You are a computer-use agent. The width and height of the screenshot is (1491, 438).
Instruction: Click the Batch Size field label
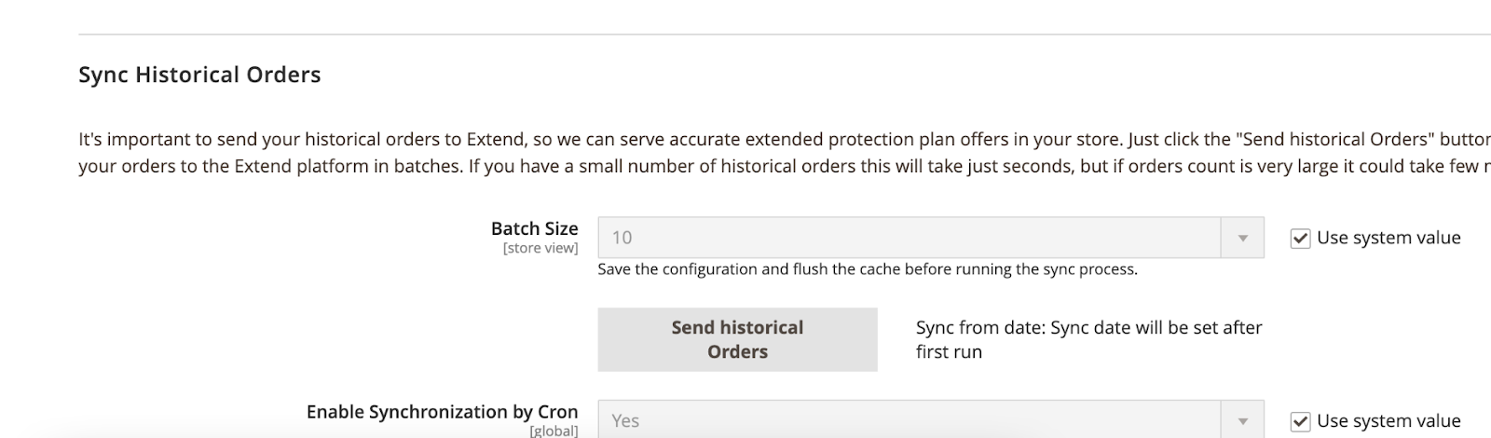(534, 228)
